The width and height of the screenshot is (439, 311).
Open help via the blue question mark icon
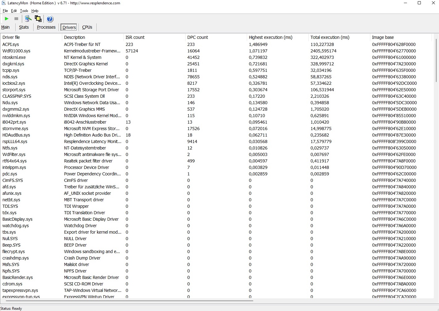[x=50, y=19]
